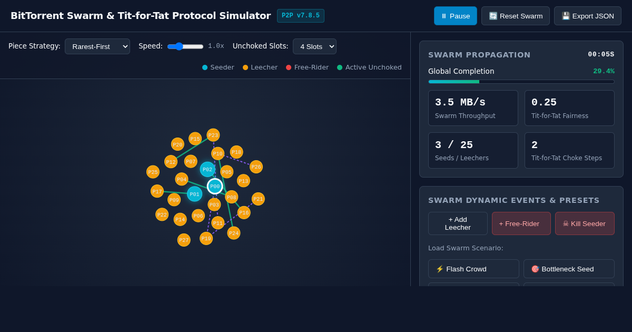The height and width of the screenshot is (332, 632).
Task: Click the P2P v7.8.5 version badge
Action: (301, 16)
